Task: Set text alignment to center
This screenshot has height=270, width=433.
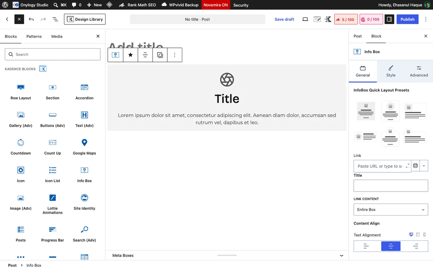Action: click(x=391, y=246)
